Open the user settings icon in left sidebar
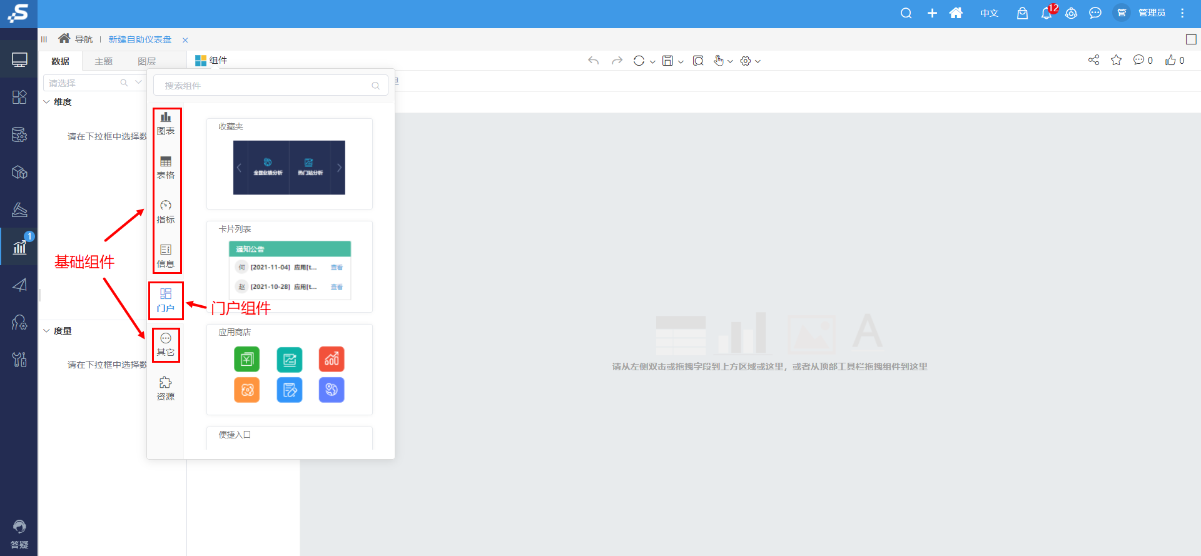Screen dimensions: 1201x556 coord(19,322)
